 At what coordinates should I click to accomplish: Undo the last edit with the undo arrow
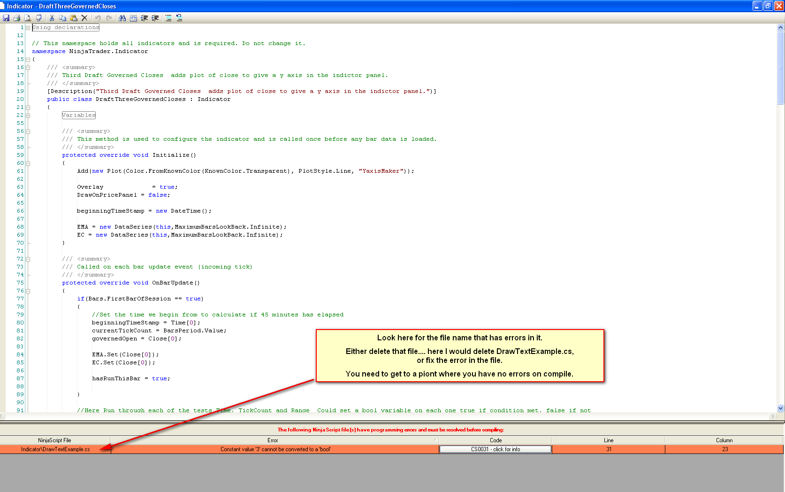(98, 18)
